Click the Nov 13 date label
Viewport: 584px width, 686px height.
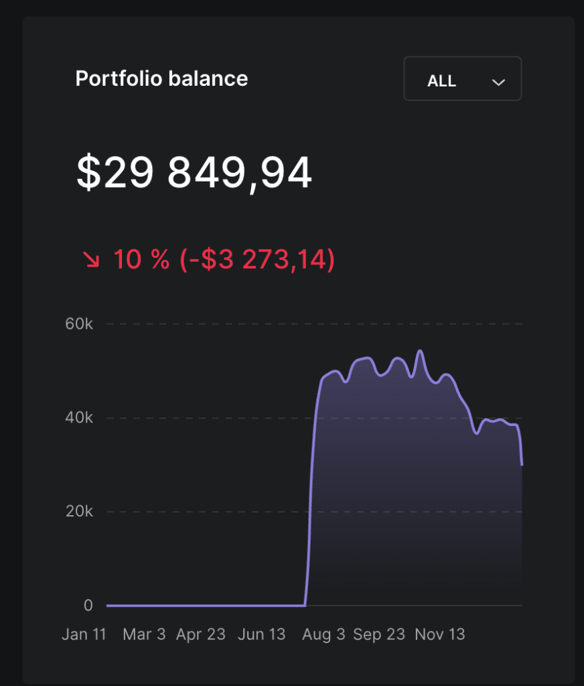click(440, 634)
